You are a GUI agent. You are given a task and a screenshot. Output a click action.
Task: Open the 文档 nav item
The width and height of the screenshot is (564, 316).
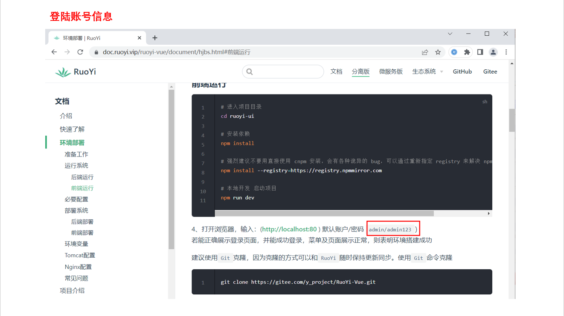[x=336, y=71]
